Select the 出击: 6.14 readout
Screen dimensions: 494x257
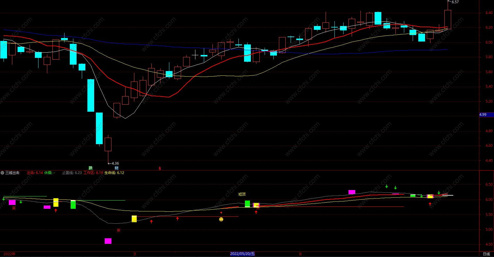pyautogui.click(x=35, y=173)
